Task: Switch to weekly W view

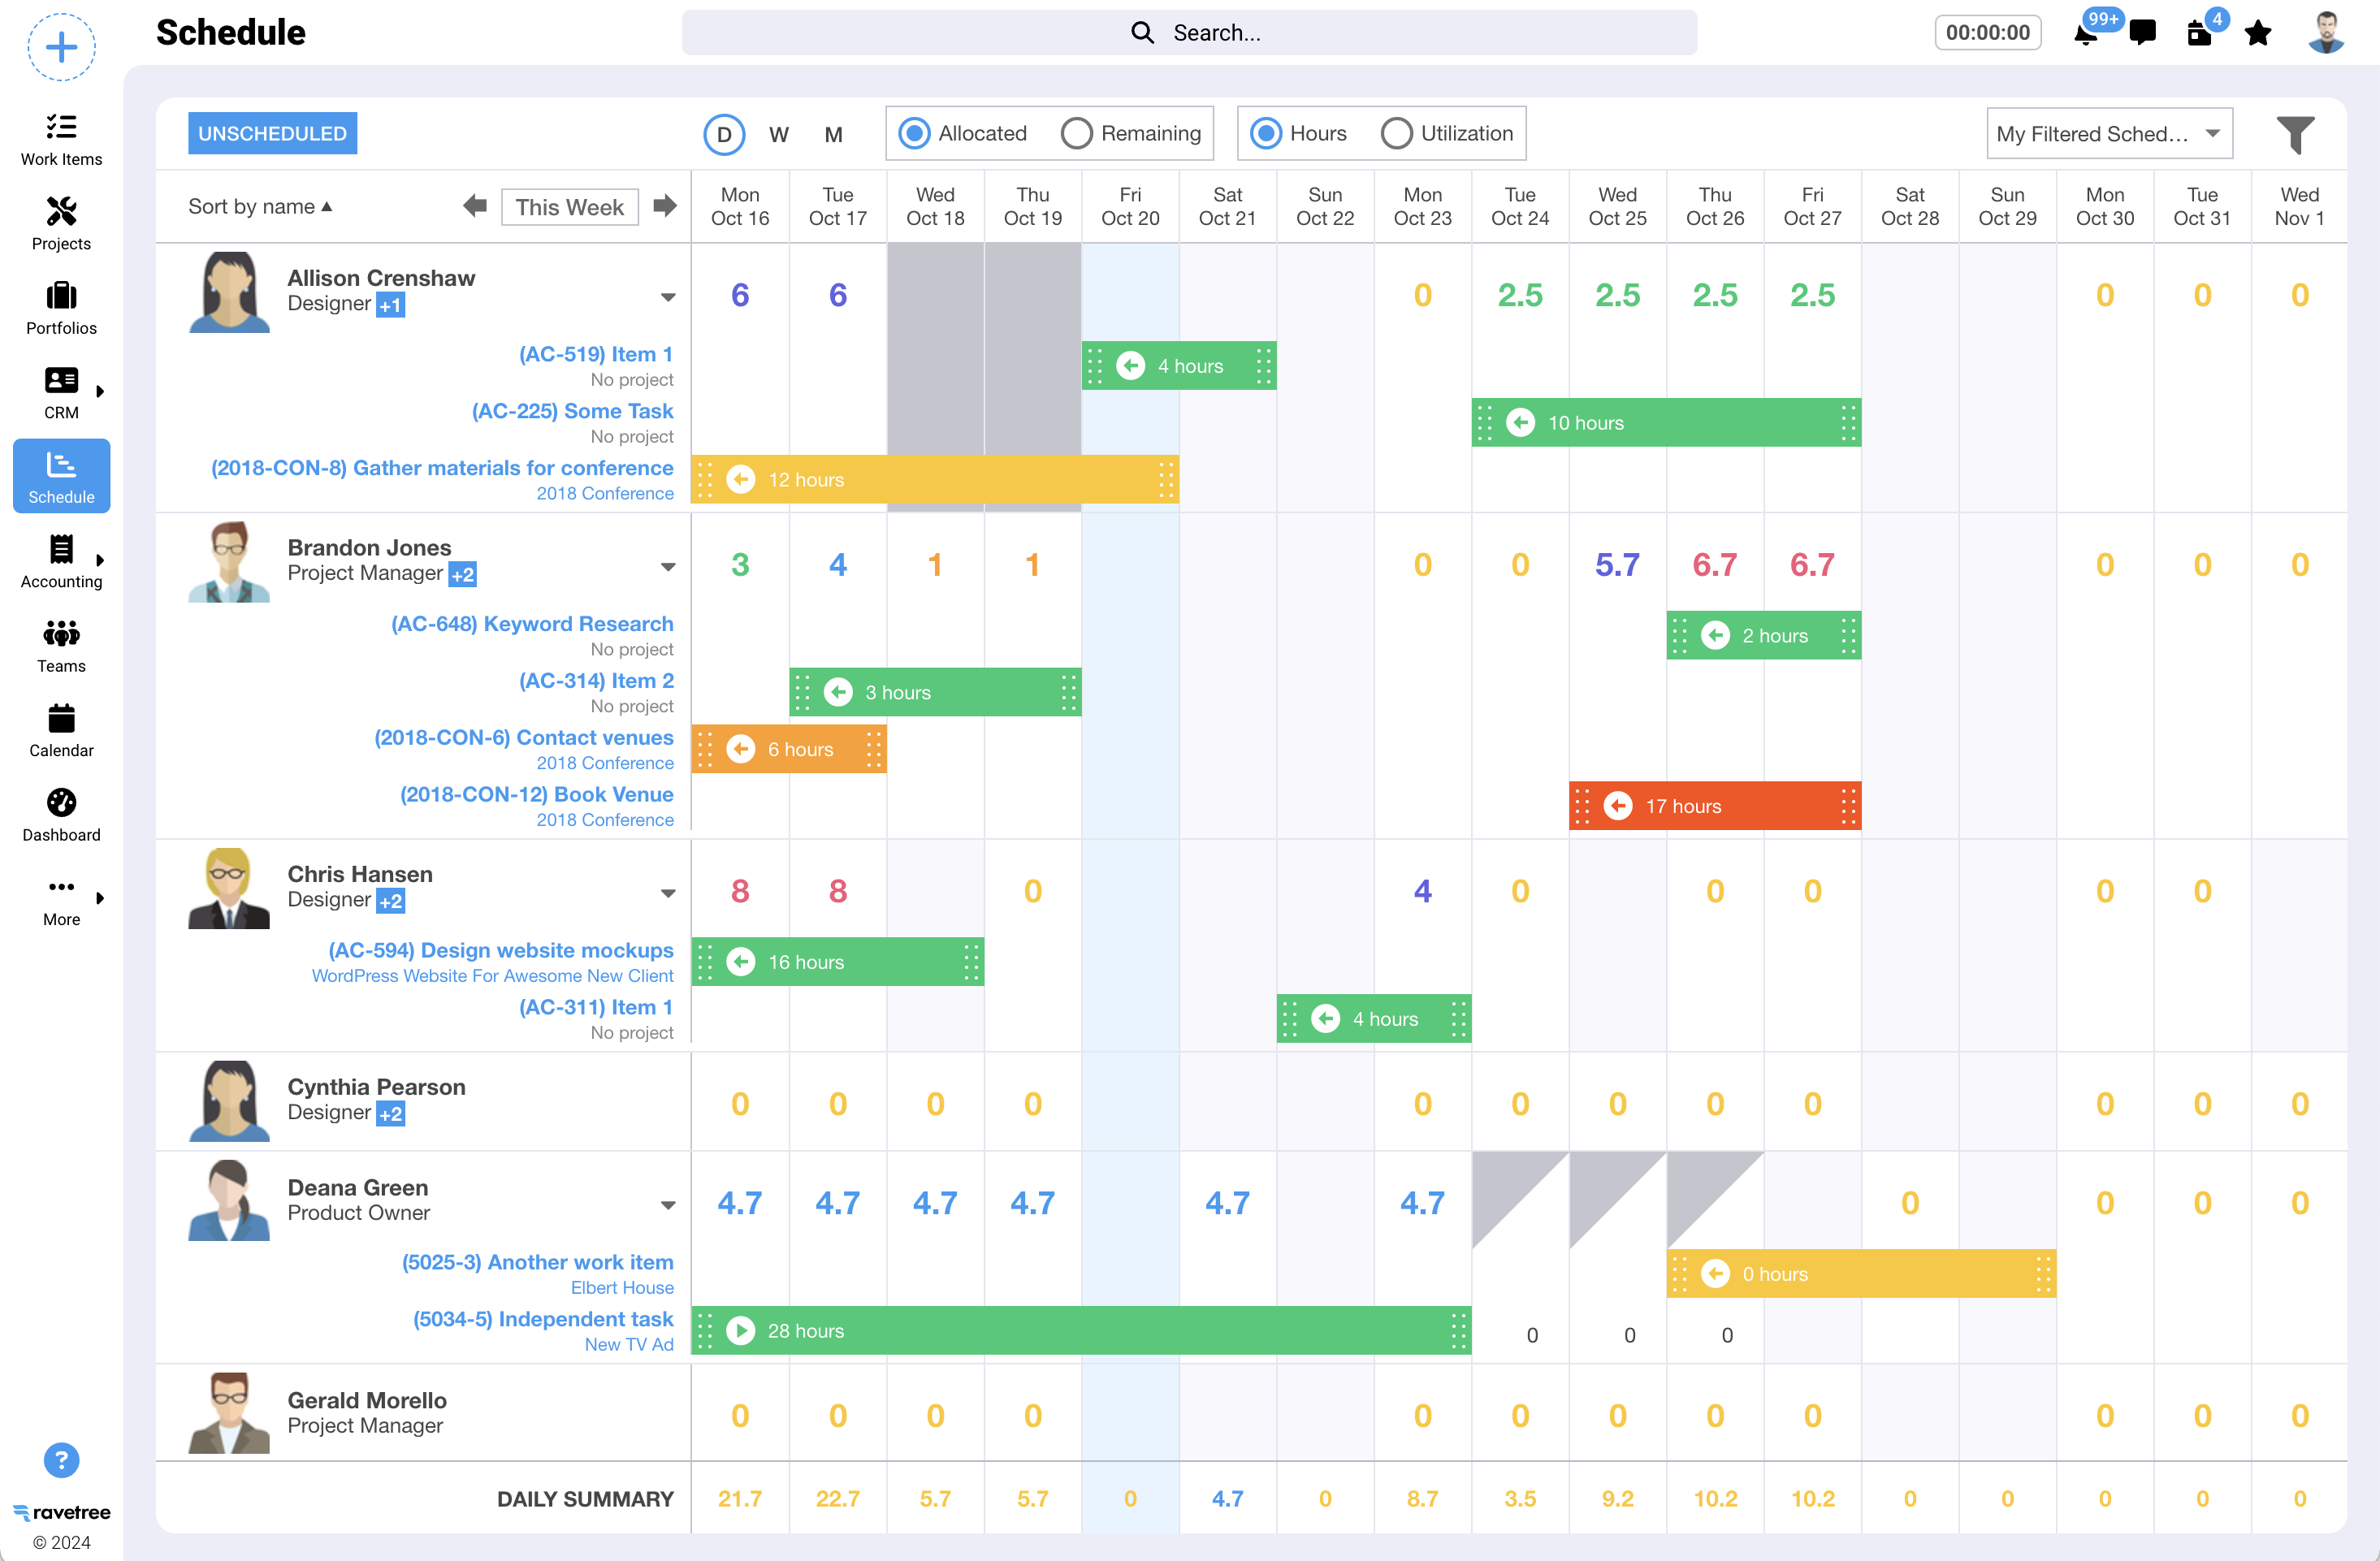Action: tap(779, 135)
